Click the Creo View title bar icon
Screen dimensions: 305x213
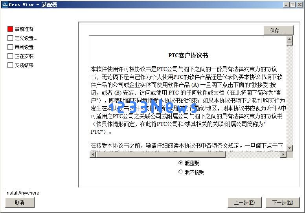(x=5, y=4)
